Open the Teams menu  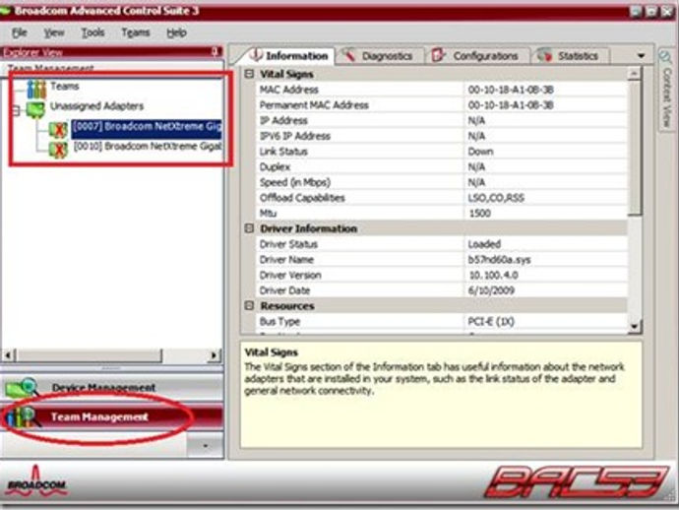tap(136, 32)
